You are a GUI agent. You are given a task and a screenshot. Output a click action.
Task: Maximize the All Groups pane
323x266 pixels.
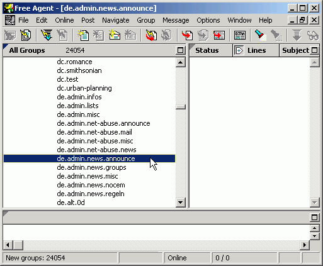tap(181, 50)
